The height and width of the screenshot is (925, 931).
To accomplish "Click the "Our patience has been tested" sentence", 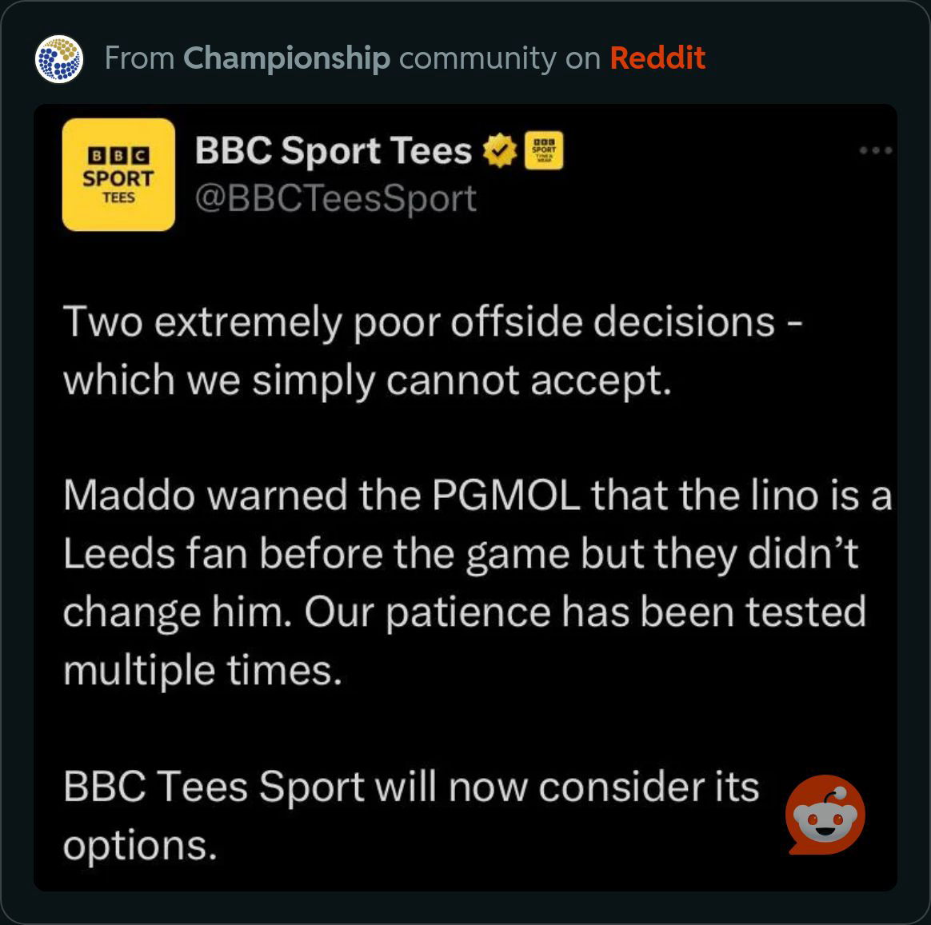I will coord(585,613).
